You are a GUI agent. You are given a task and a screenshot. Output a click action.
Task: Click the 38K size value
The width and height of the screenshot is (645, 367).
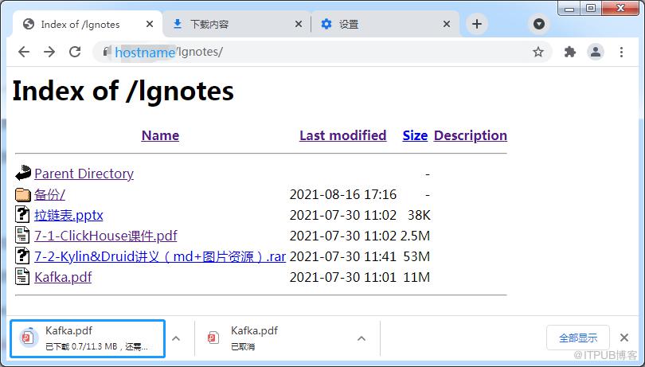[419, 215]
